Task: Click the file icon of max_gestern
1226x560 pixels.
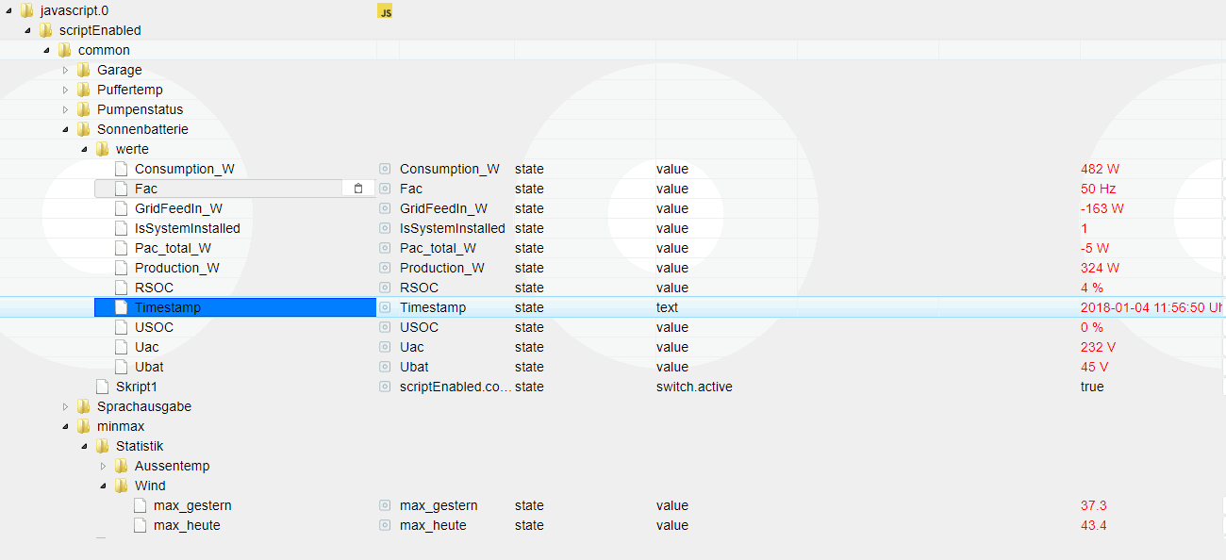Action: pos(140,505)
